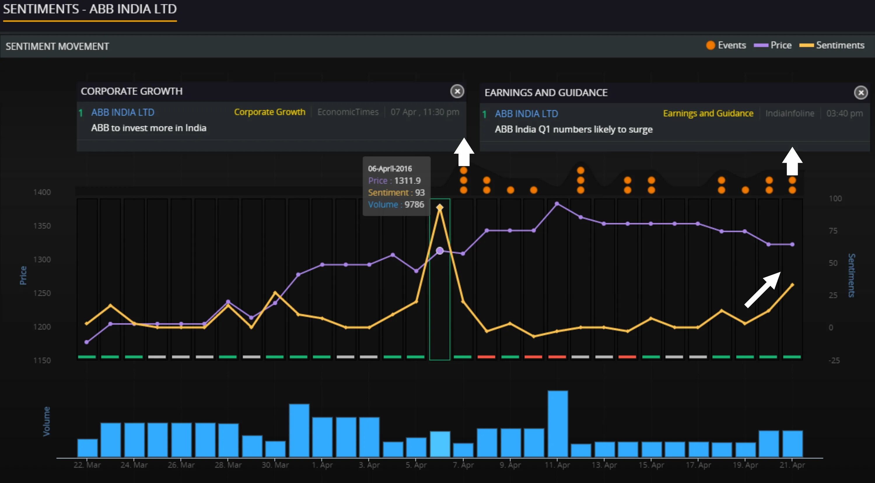Screen dimensions: 875x483
Task: Click the topmost event dot above 7 Apr
Action: click(464, 171)
